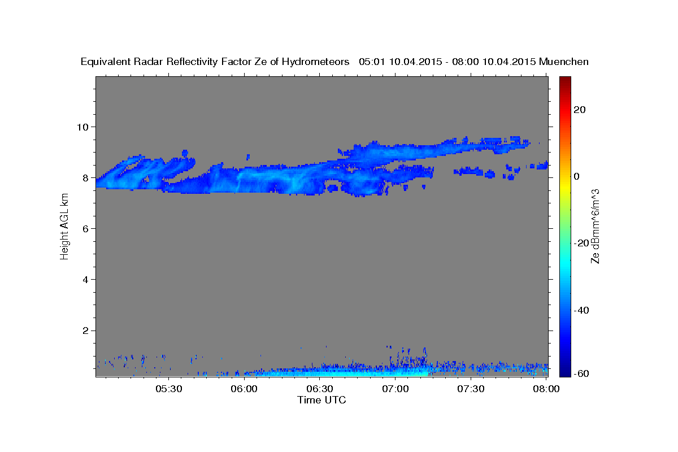Click the 'Time UTC' axis label

321,400
